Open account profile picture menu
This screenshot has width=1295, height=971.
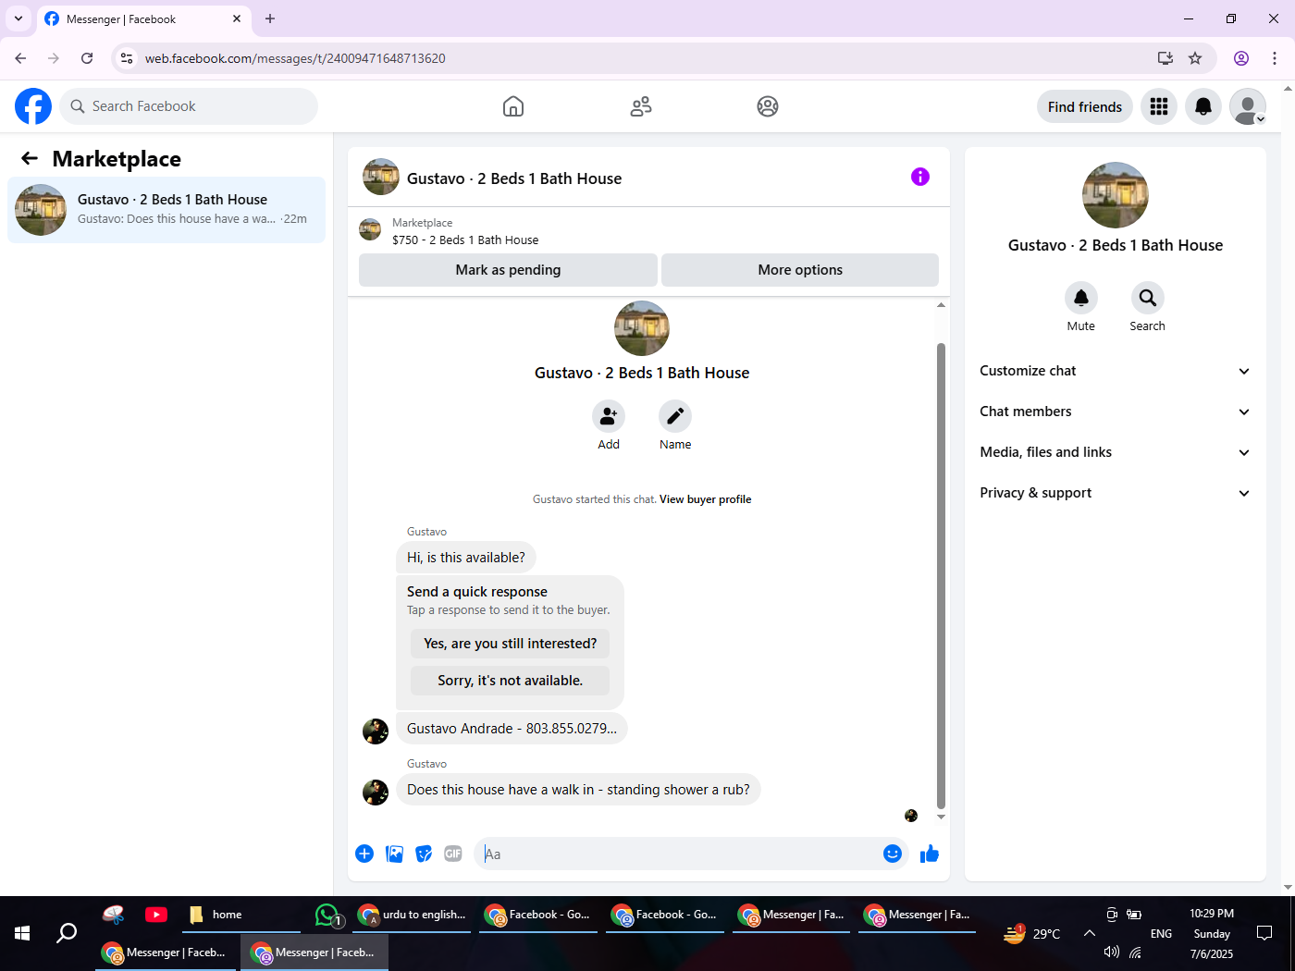pyautogui.click(x=1248, y=106)
